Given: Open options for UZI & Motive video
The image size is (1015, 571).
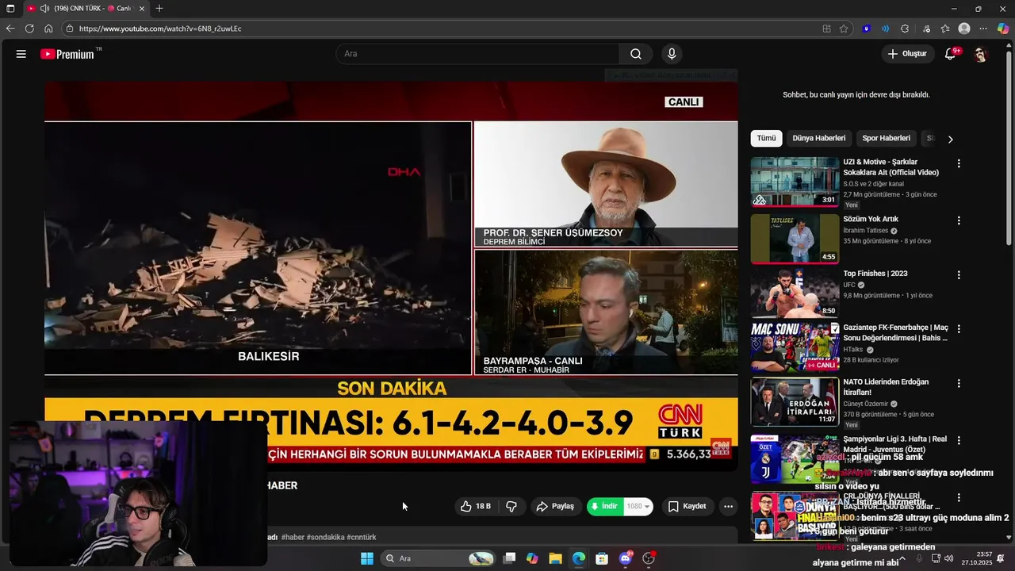Looking at the screenshot, I should pyautogui.click(x=959, y=163).
